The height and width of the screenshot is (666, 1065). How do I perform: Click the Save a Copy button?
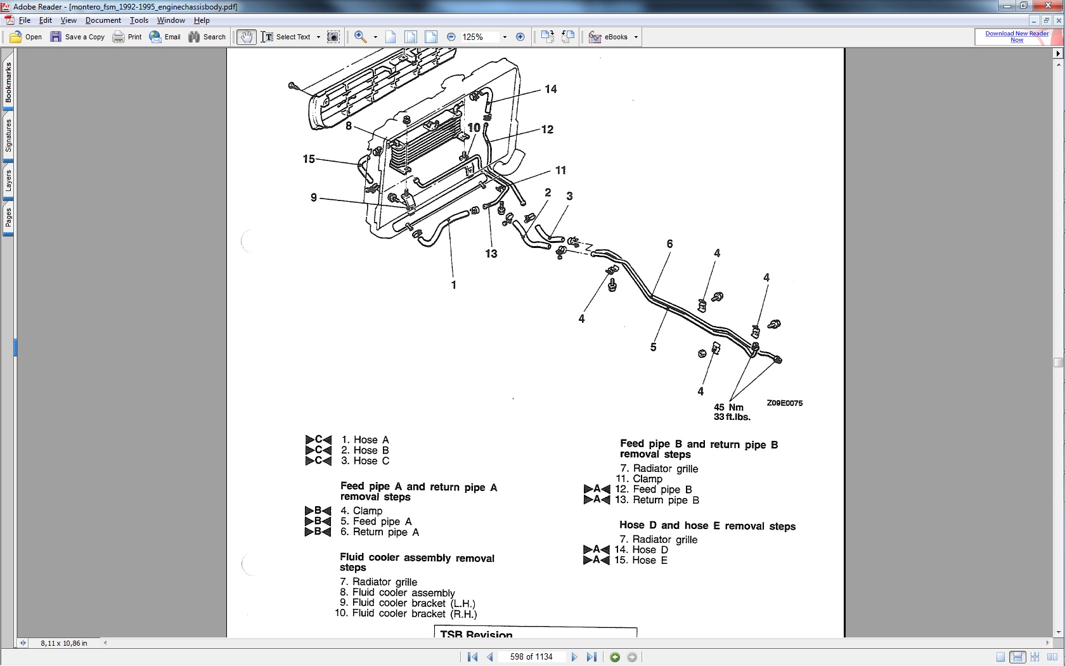click(77, 37)
